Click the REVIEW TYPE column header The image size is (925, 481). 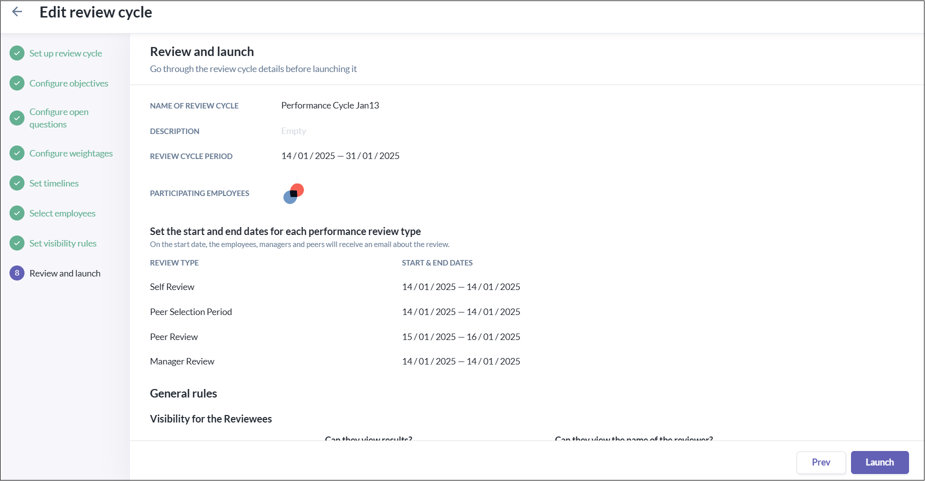174,263
